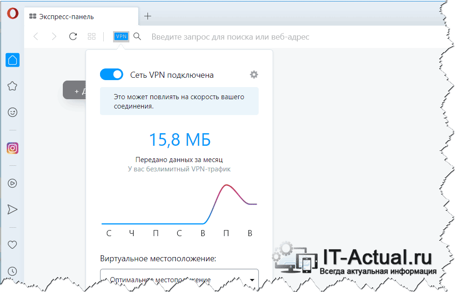The width and height of the screenshot is (455, 292).
Task: Click 'У вас безлимитный VPN-трафик' text
Action: (x=179, y=169)
